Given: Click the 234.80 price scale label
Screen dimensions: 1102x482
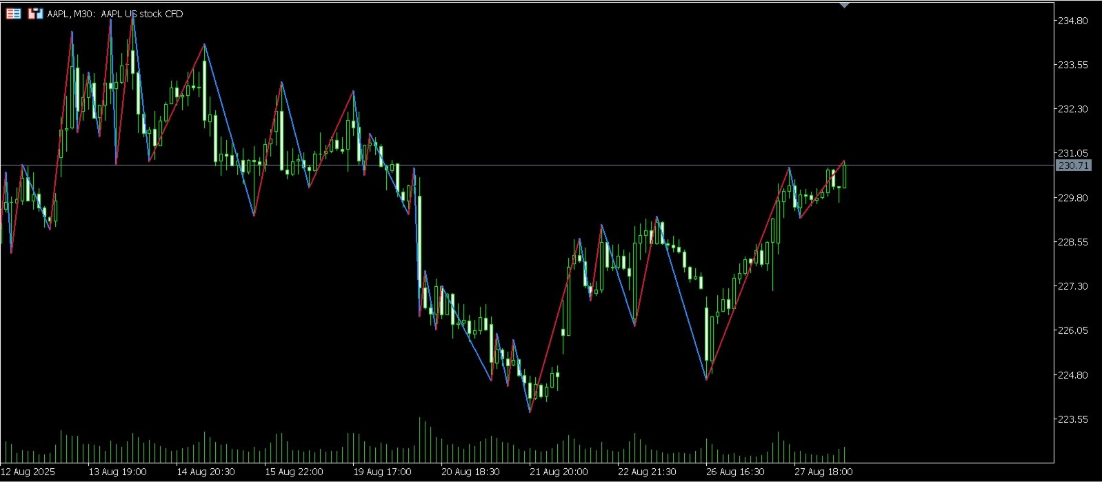Looking at the screenshot, I should pyautogui.click(x=1072, y=21).
